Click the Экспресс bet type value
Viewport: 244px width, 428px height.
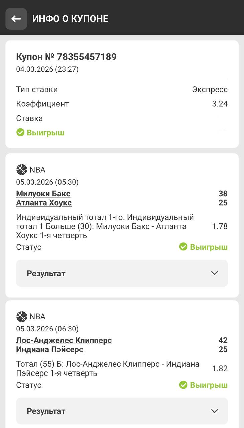[x=210, y=89]
